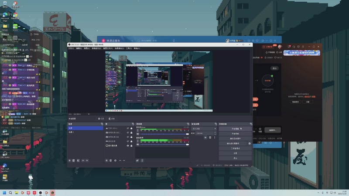Image resolution: width=349 pixels, height=196 pixels.
Task: Toggle lock on 视频采集设备 2 source
Action: (x=131, y=132)
